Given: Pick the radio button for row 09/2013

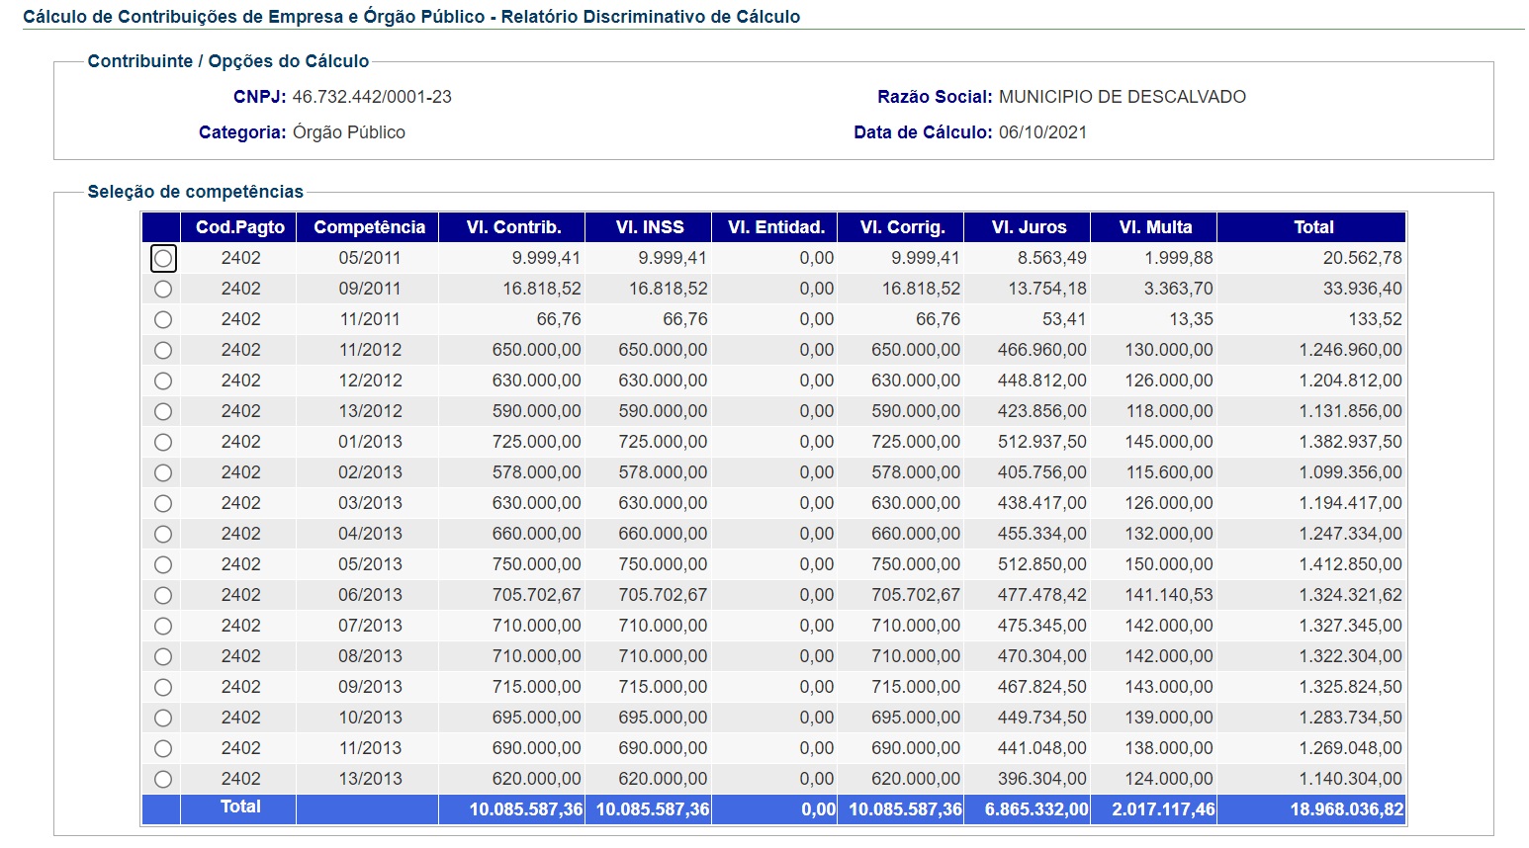Looking at the screenshot, I should point(163,688).
